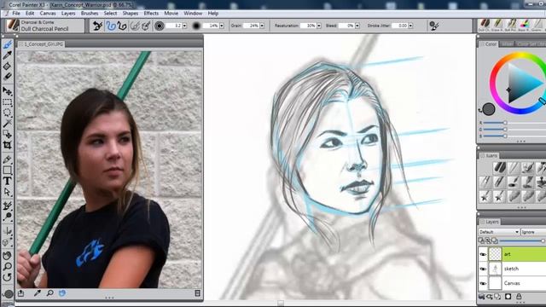Image resolution: width=546 pixels, height=307 pixels.
Task: Select the Dropper tool in the toolbox
Action: [8, 55]
